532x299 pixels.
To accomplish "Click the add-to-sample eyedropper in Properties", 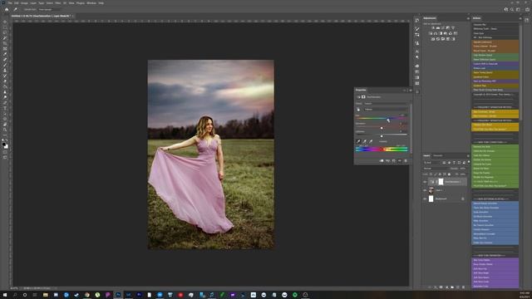I will 365,141.
